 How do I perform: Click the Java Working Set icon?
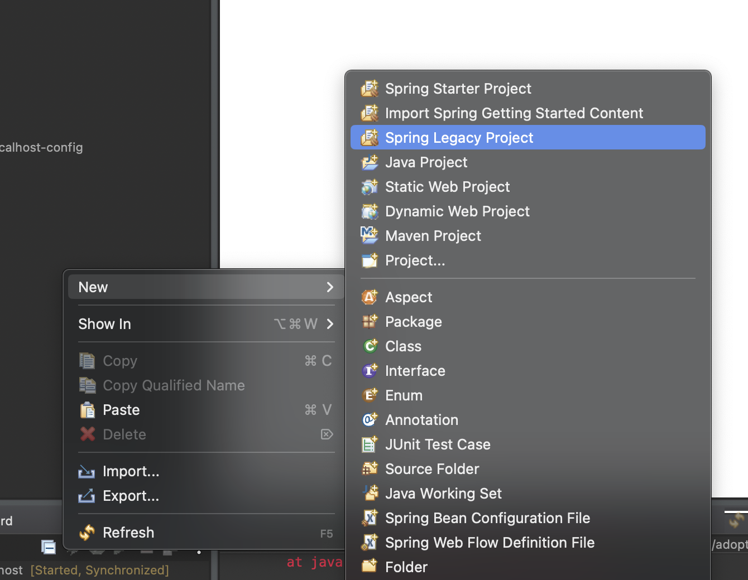(370, 494)
